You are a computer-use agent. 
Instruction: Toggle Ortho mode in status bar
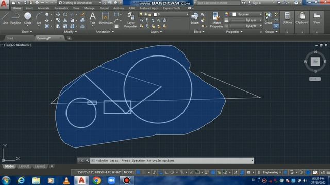[166, 172]
